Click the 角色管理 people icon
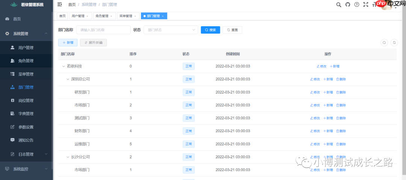 12,61
